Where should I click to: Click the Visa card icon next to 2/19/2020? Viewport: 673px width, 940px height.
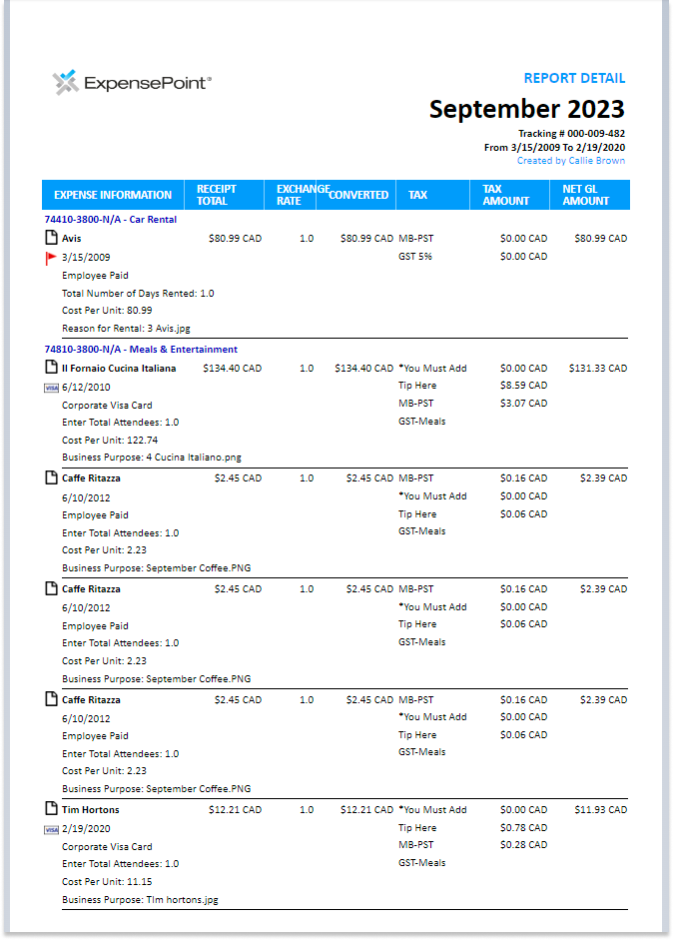(50, 829)
